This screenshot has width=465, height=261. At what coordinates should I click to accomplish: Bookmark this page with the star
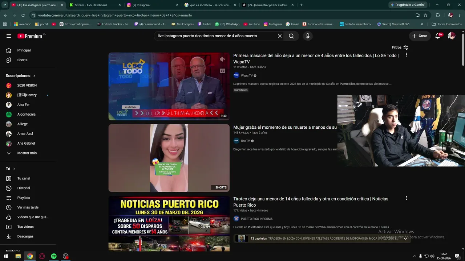click(425, 15)
